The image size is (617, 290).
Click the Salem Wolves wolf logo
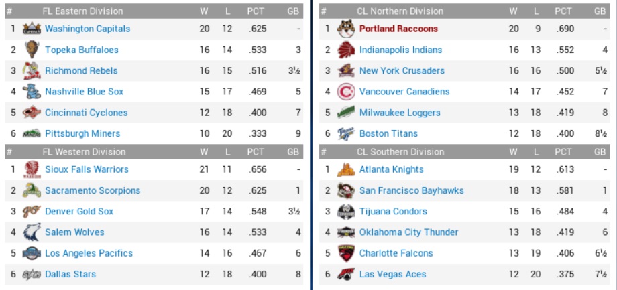(32, 232)
